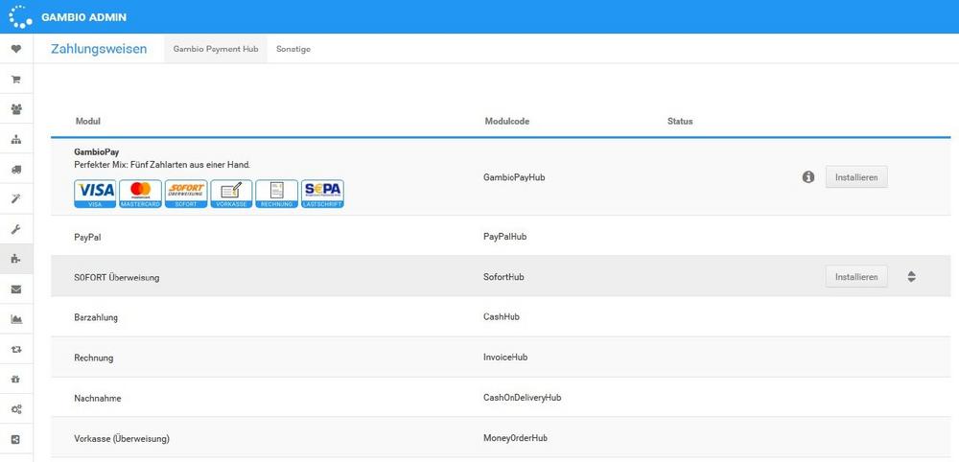Open the puzzle piece modules sidebar icon
The height and width of the screenshot is (462, 959).
tap(16, 259)
